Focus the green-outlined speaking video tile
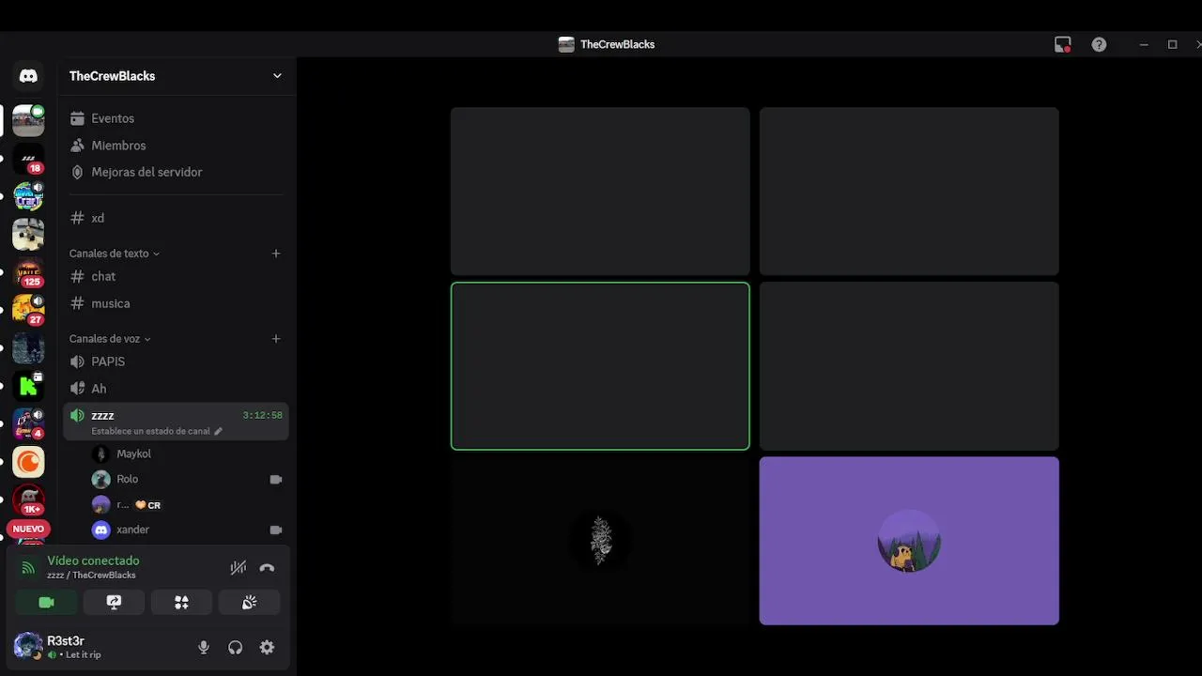Viewport: 1202px width, 676px height. [600, 366]
